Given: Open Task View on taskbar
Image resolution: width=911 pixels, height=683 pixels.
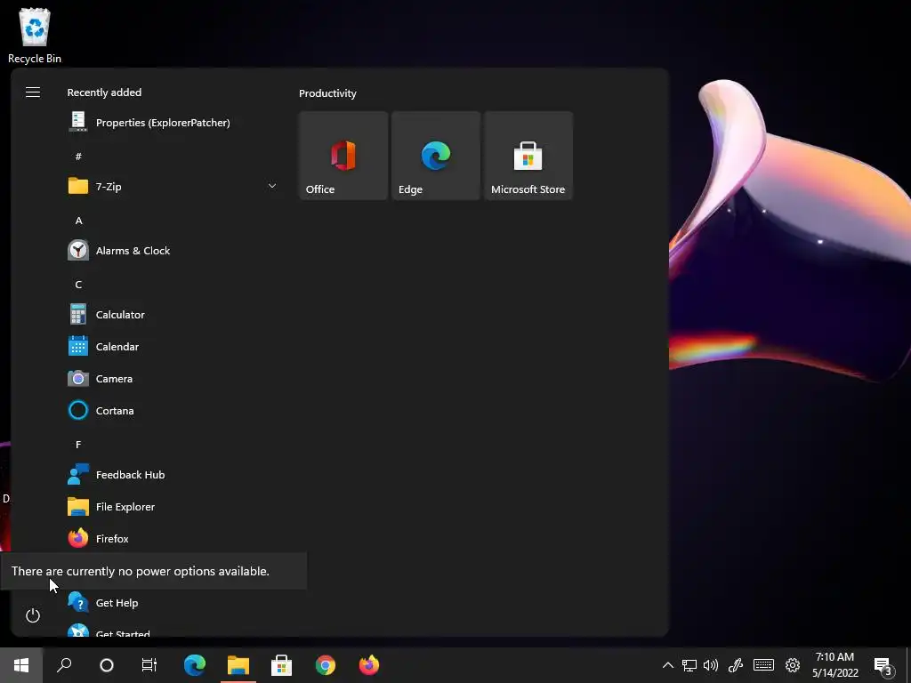Looking at the screenshot, I should (x=149, y=665).
